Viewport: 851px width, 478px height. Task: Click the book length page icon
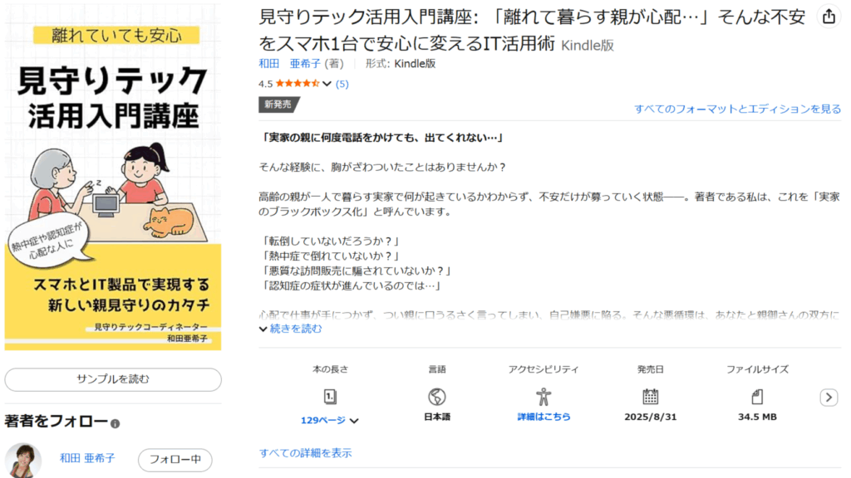(330, 397)
